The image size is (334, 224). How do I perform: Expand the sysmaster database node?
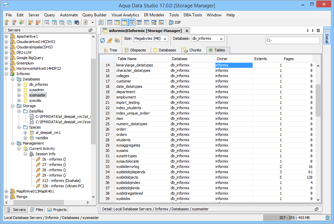tap(19, 95)
